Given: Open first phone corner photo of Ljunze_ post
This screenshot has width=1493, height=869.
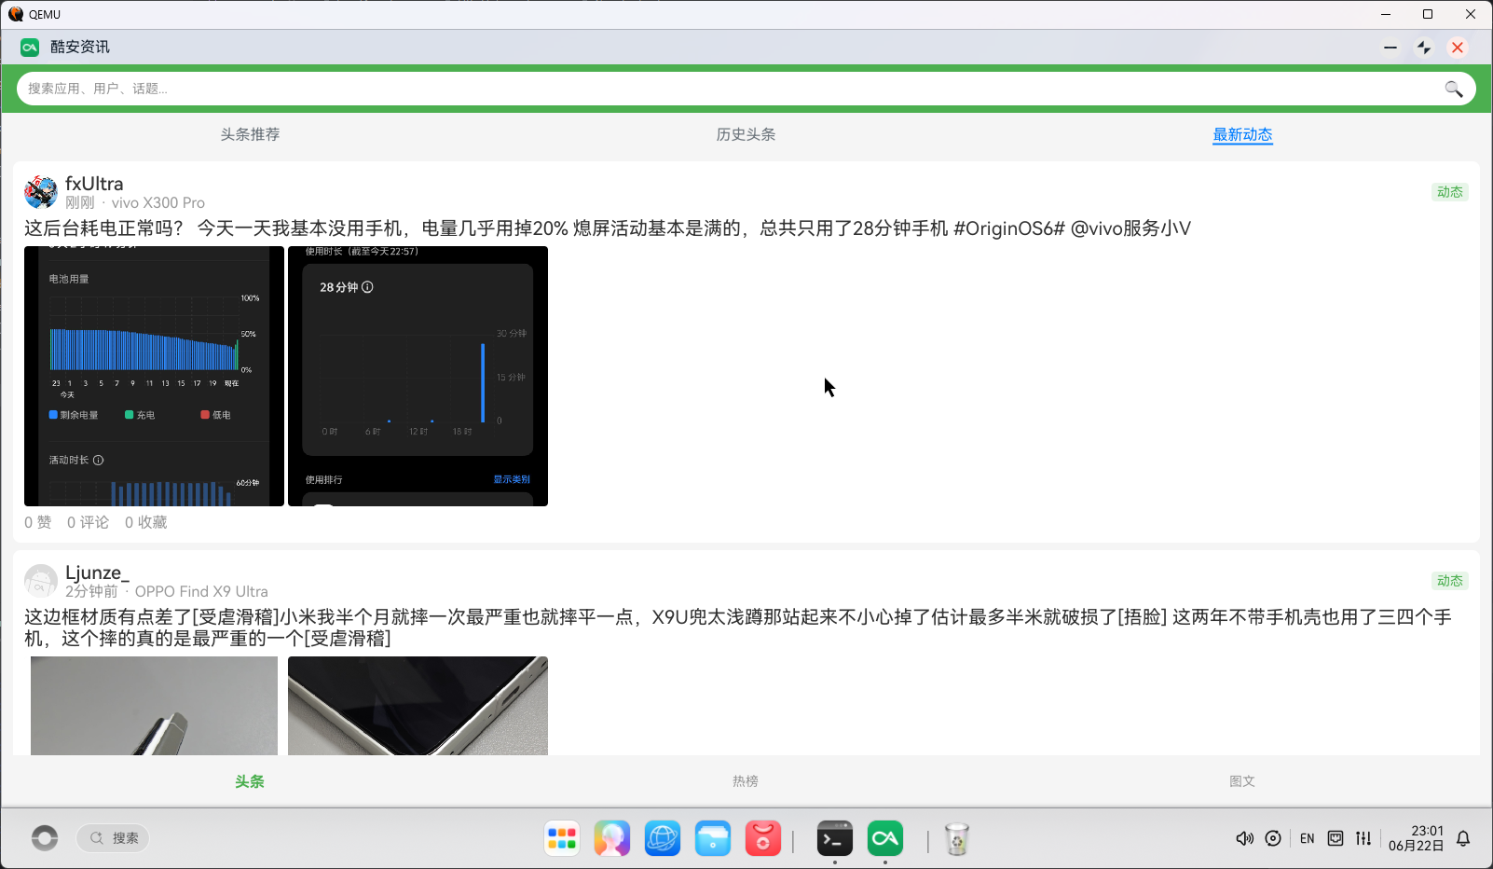Looking at the screenshot, I should coord(154,706).
